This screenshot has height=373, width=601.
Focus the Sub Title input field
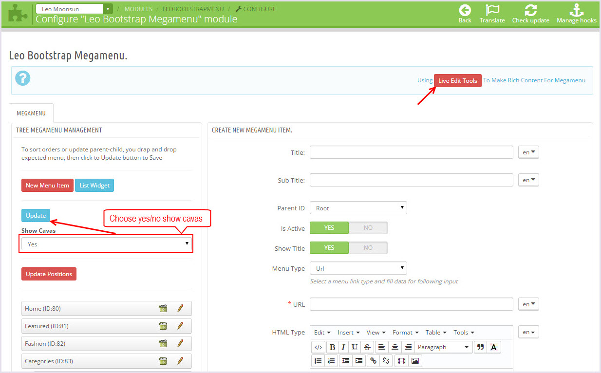coord(412,180)
